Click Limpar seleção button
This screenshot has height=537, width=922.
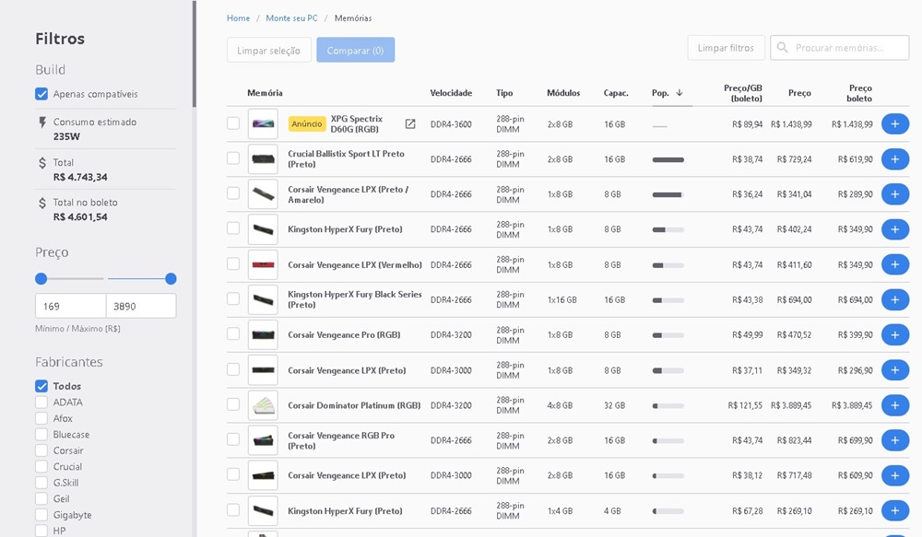click(268, 51)
